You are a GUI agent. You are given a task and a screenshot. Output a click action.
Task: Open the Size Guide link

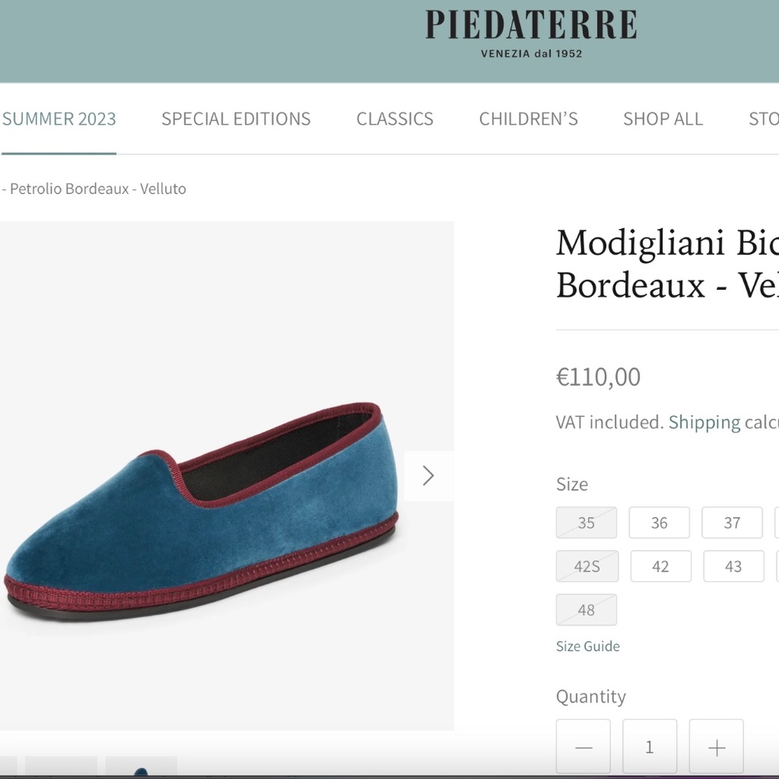587,646
